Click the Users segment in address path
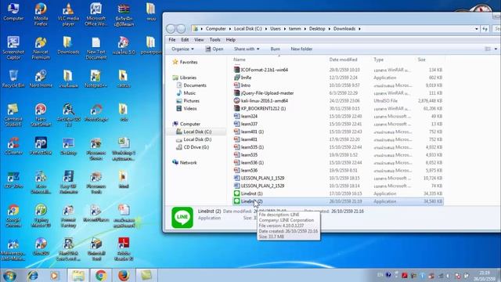This screenshot has height=282, width=501. (276, 29)
